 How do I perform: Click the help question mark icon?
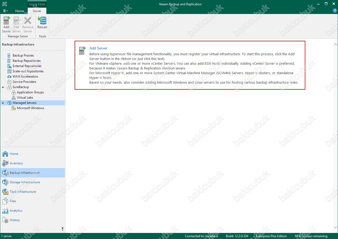click(x=335, y=11)
